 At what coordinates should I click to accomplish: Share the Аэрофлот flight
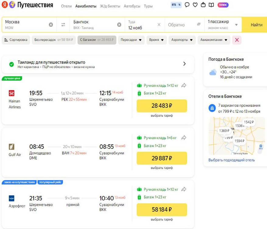[184, 189]
